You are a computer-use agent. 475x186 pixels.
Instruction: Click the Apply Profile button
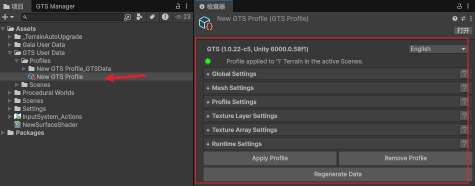point(270,158)
